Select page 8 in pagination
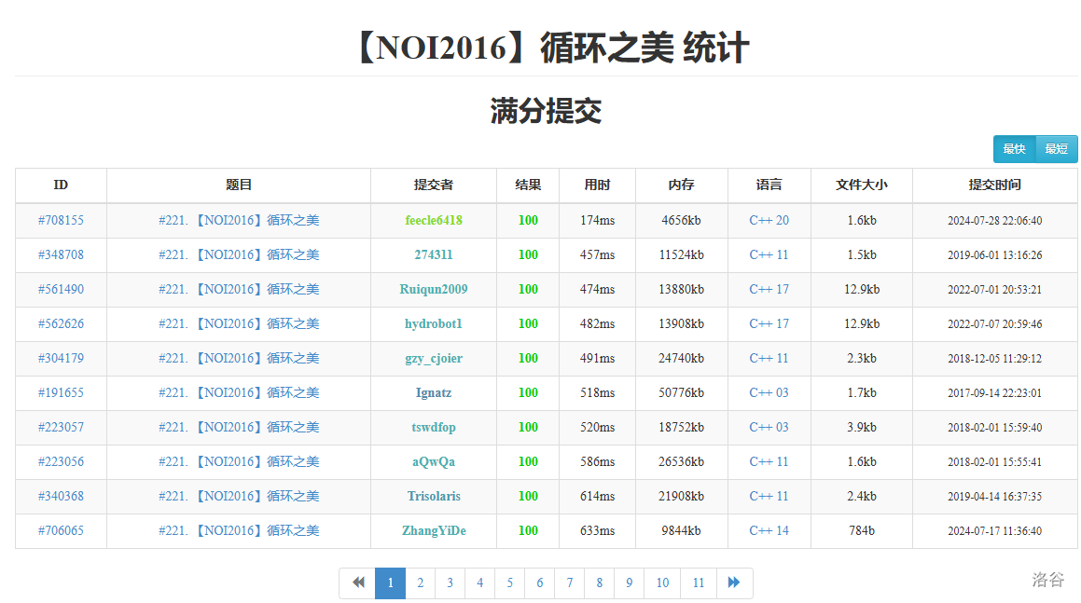This screenshot has width=1081, height=603. (599, 582)
